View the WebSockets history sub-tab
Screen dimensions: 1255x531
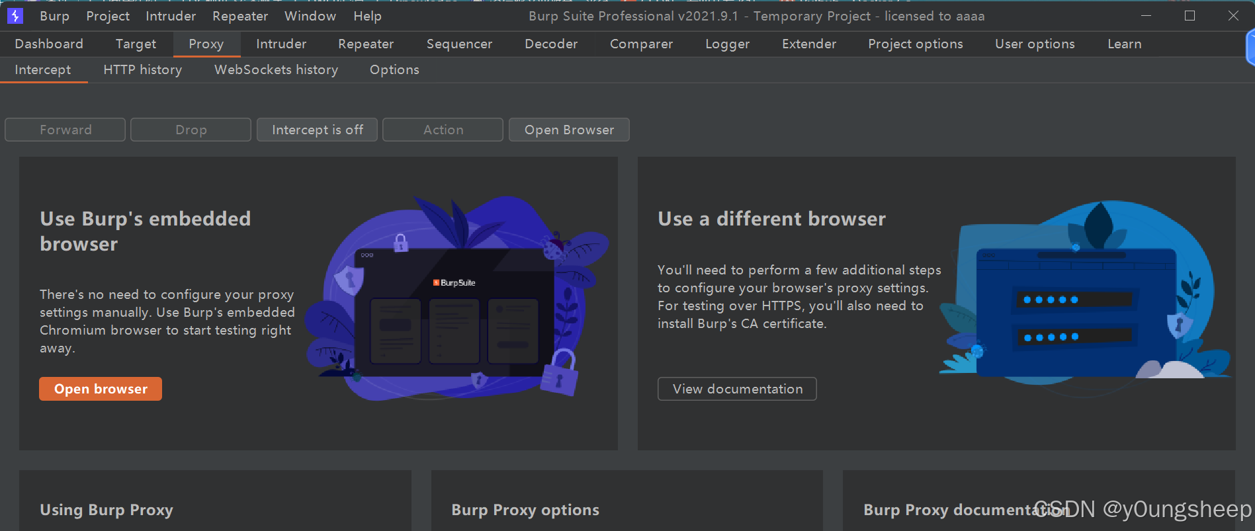[276, 69]
